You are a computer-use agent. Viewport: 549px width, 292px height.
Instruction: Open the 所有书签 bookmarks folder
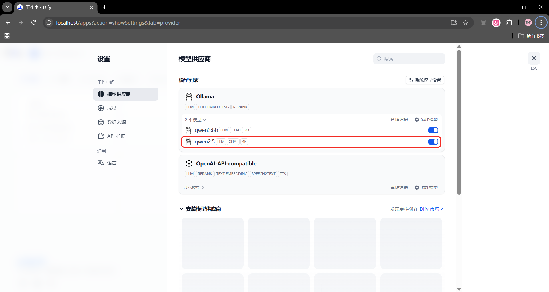tap(531, 36)
